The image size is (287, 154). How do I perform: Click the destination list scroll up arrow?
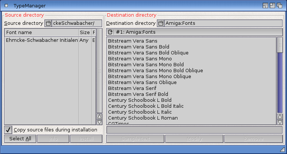click(280, 116)
